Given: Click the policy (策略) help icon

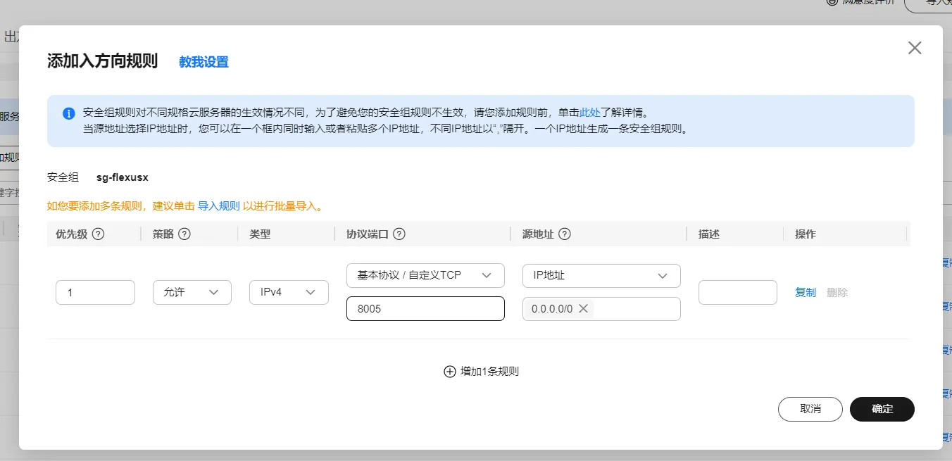Looking at the screenshot, I should [184, 234].
